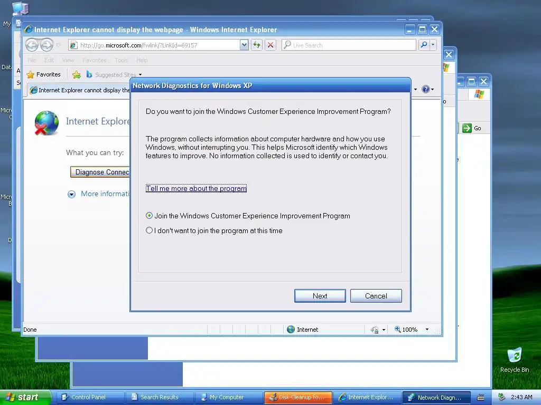
Task: Click the My Computer desktop icon
Action: pos(20,8)
